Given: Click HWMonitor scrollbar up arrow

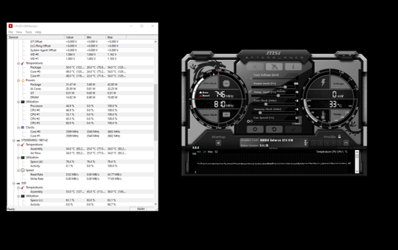Looking at the screenshot, I should point(155,41).
